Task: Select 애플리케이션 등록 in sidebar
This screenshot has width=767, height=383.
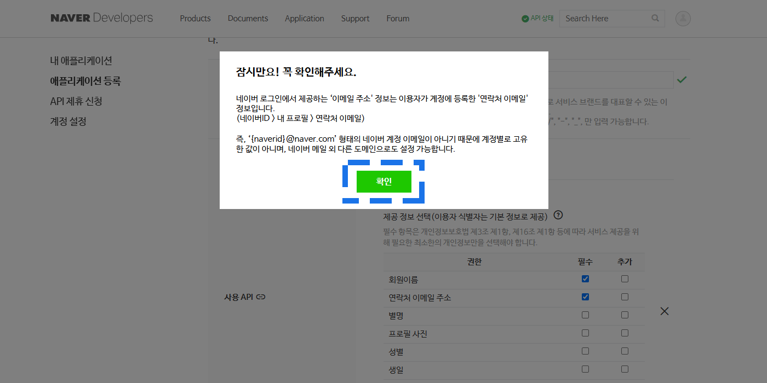Action: (85, 81)
